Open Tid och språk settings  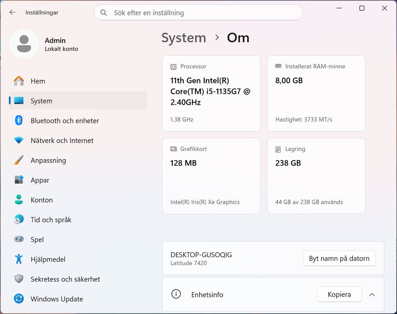tap(78, 220)
